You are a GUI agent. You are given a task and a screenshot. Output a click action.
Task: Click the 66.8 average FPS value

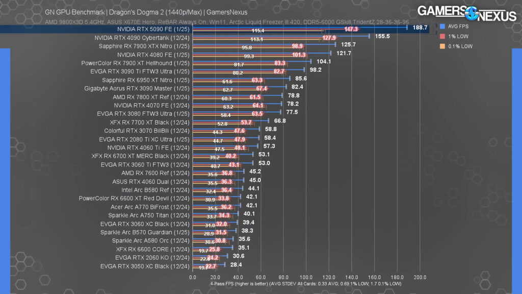[x=280, y=121]
